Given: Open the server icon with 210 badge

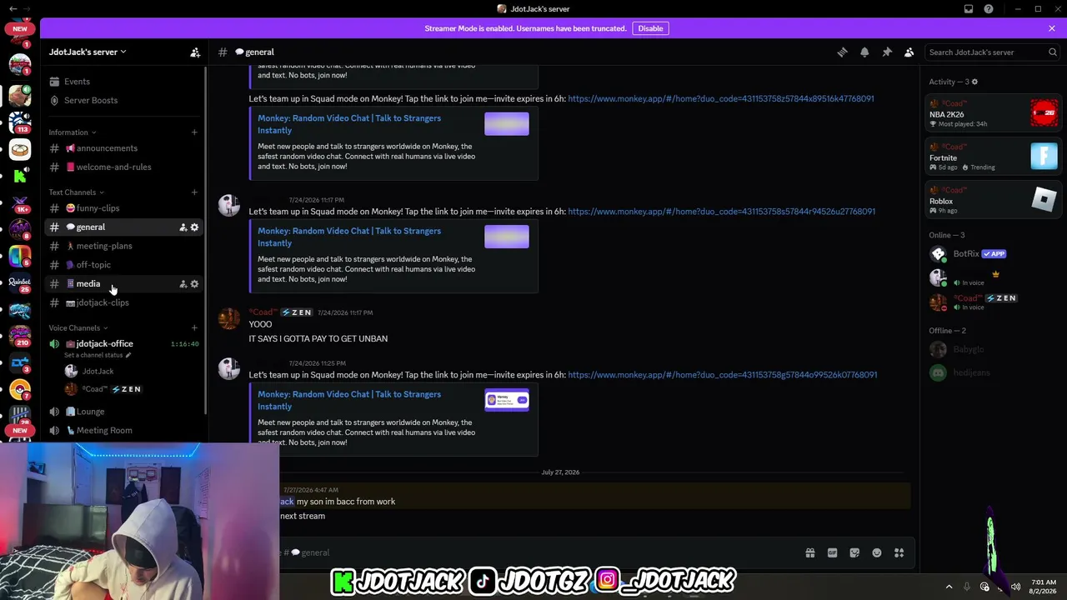Looking at the screenshot, I should [x=20, y=336].
